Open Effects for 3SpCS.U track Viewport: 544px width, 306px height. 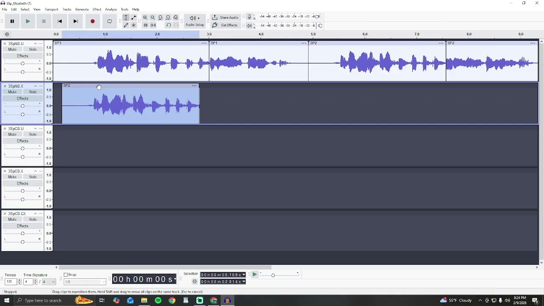23,141
